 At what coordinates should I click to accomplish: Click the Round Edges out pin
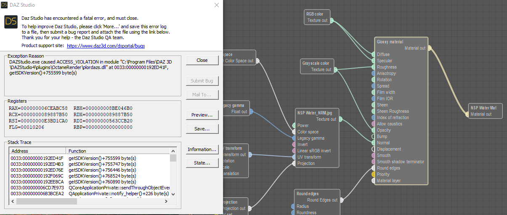pyautogui.click(x=341, y=200)
